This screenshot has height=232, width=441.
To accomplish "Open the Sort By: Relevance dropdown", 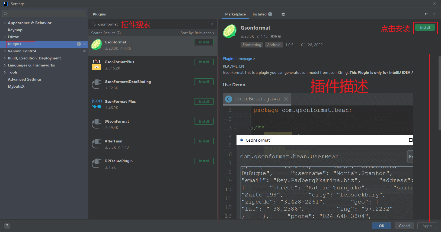I will coord(197,33).
